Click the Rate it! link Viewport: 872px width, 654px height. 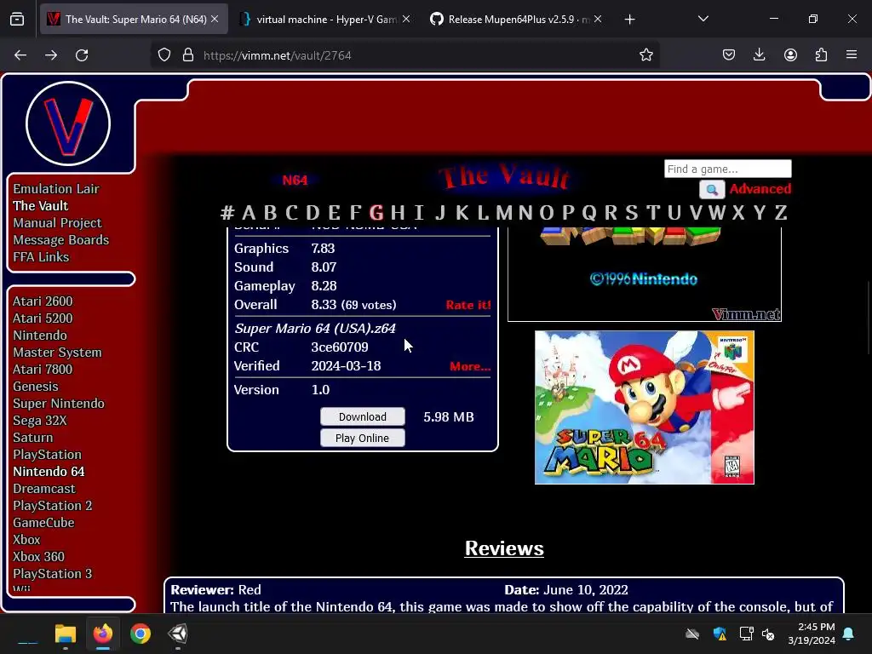tap(468, 305)
